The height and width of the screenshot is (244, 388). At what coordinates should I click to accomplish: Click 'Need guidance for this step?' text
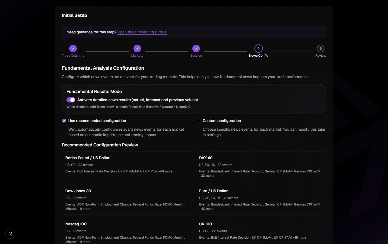91,32
